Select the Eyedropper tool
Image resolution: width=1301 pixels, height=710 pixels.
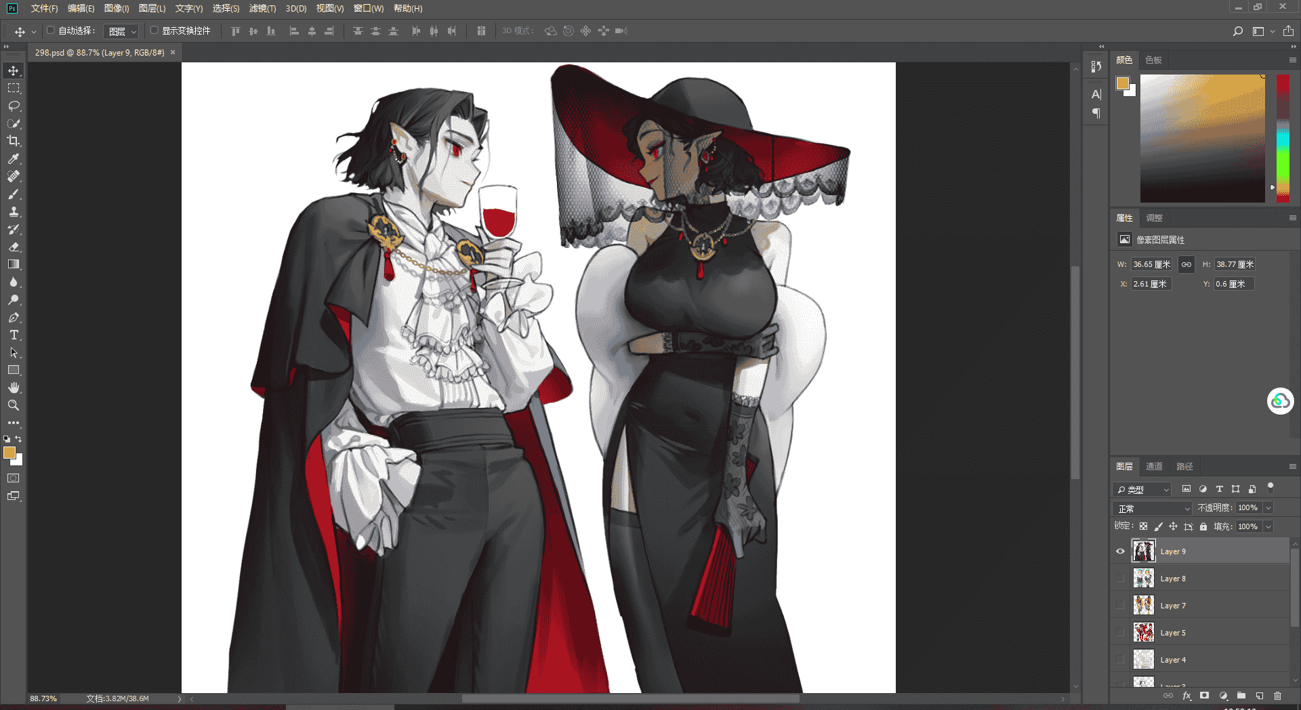[x=14, y=159]
